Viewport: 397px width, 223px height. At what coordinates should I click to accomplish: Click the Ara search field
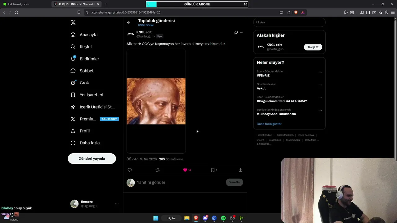click(289, 22)
